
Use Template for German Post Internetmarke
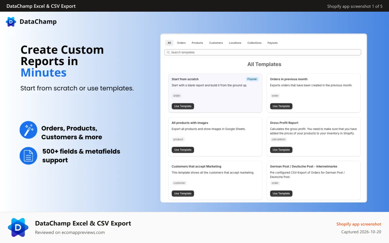pyautogui.click(x=281, y=193)
